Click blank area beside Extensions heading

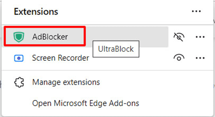click(x=122, y=12)
